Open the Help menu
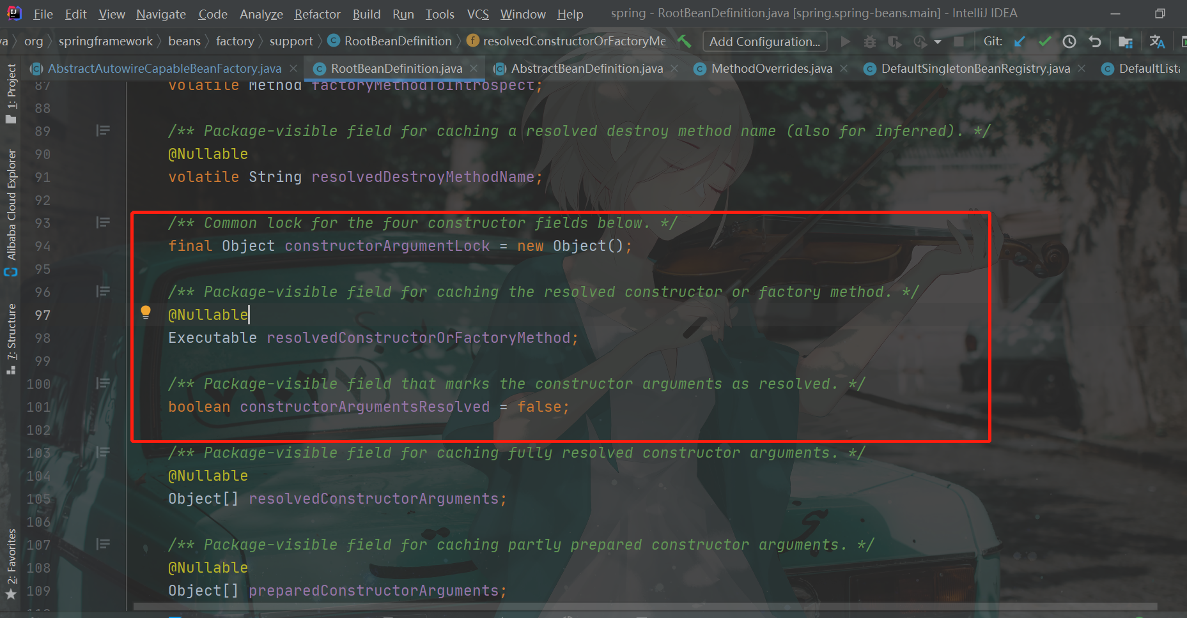Viewport: 1187px width, 618px height. coord(570,14)
